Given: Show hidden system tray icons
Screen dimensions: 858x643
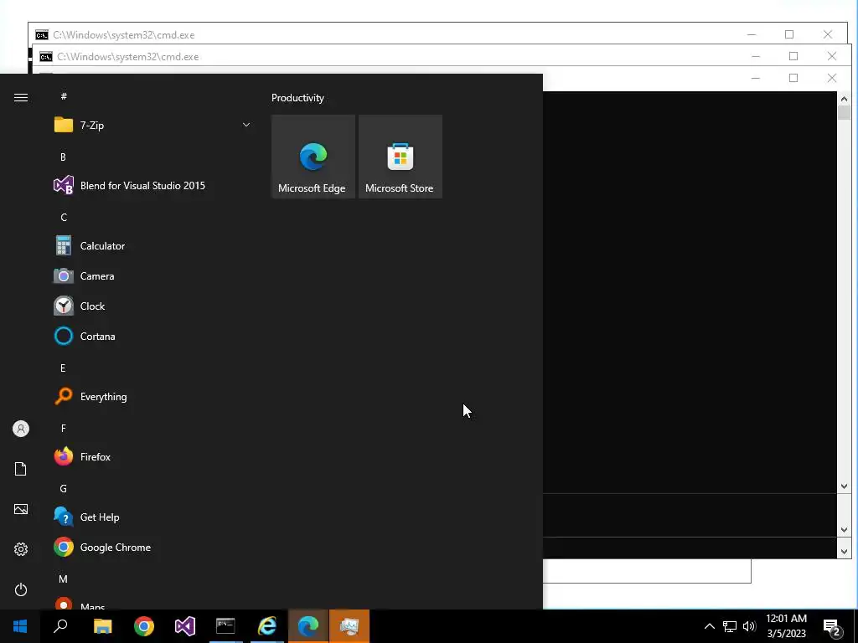Looking at the screenshot, I should tap(709, 626).
